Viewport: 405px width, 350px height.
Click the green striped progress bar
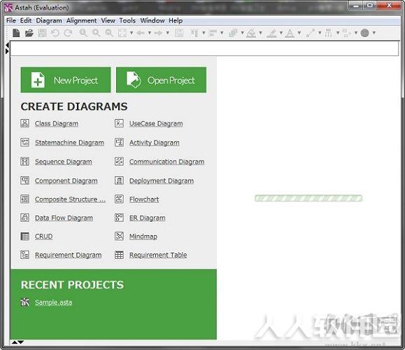pos(308,198)
